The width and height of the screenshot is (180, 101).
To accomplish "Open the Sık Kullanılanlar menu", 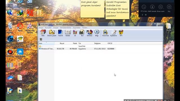I will 66,27.
